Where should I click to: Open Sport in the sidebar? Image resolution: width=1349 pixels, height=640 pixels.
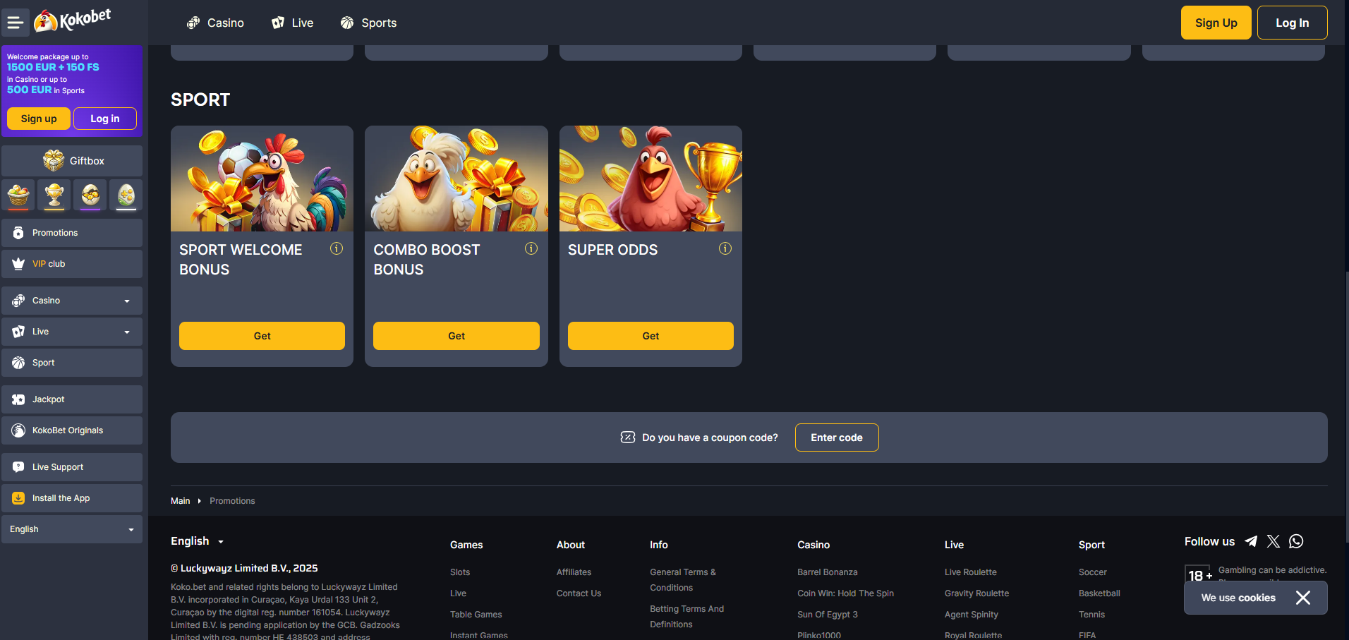pyautogui.click(x=72, y=363)
